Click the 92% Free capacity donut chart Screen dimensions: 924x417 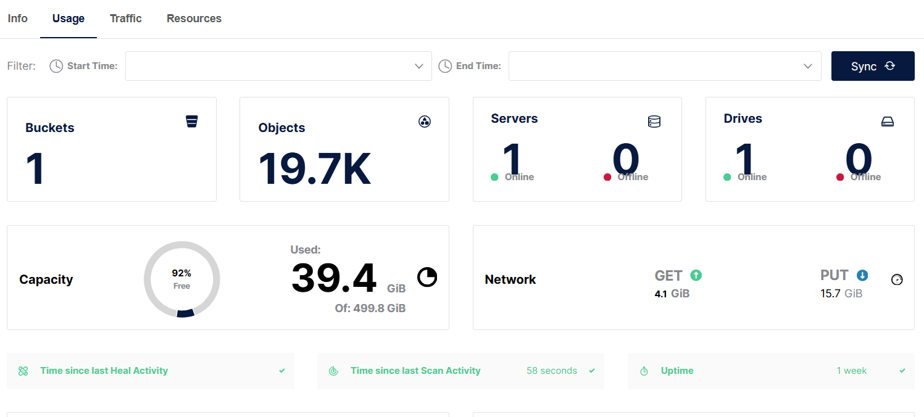(182, 279)
